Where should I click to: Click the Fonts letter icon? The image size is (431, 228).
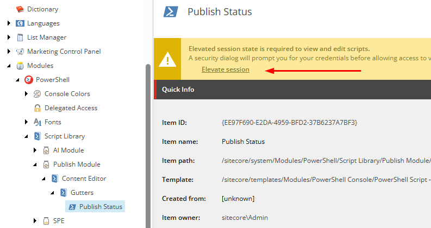click(x=38, y=122)
